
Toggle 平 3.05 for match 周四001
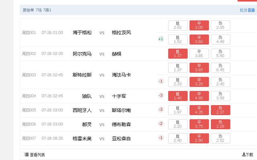199,25
